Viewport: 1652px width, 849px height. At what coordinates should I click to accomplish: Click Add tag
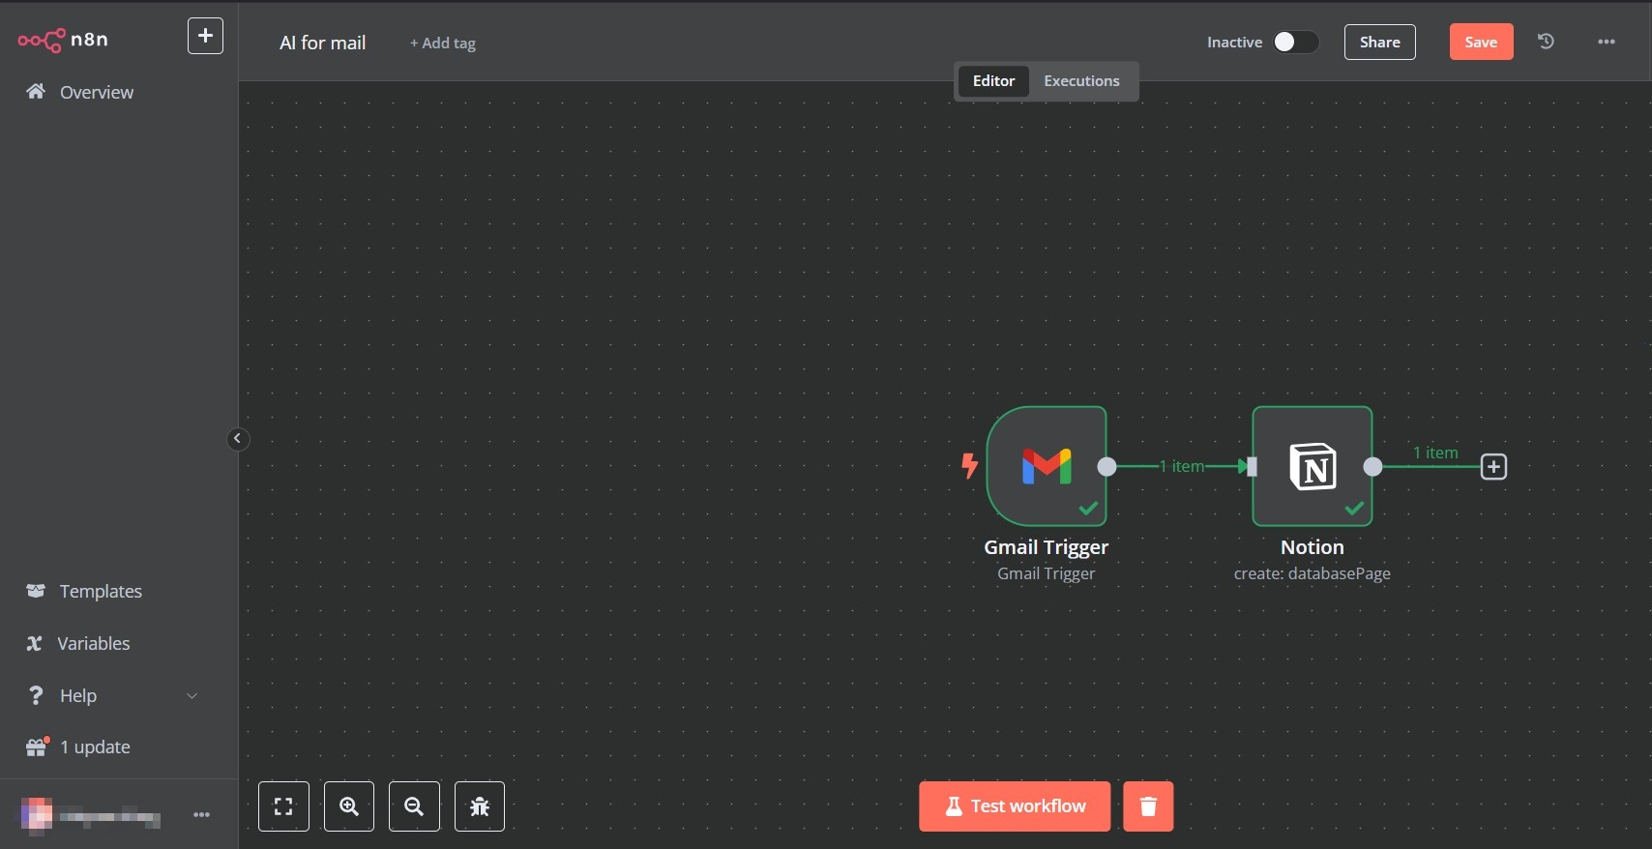click(443, 43)
